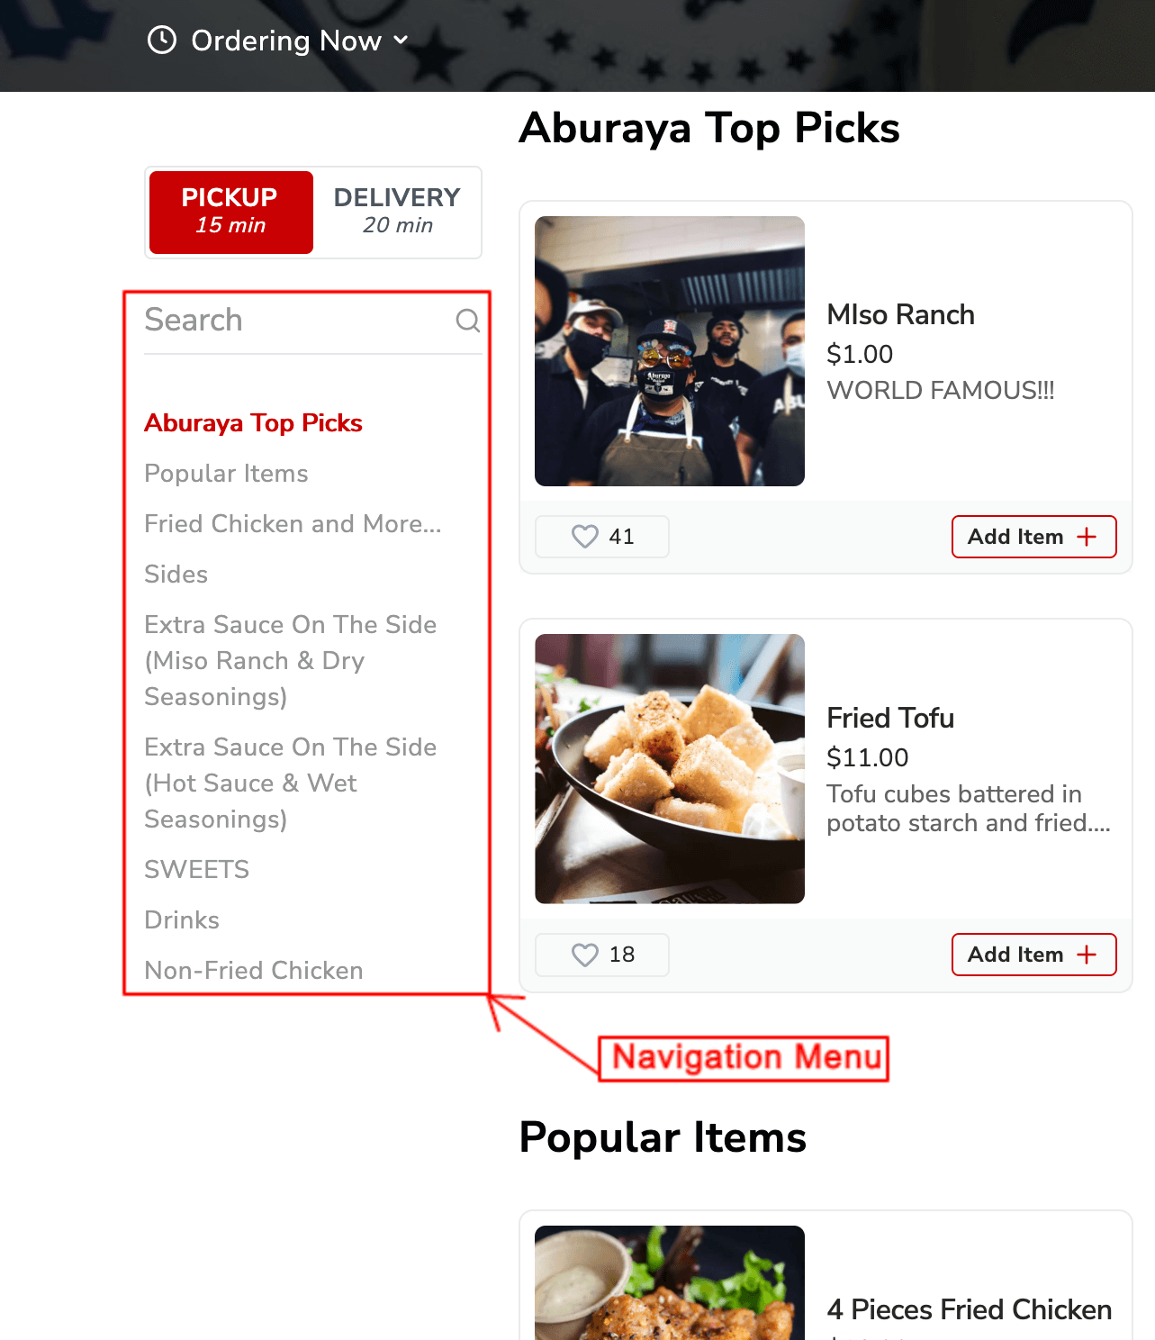Like Fried Tofu via heart icon
Viewport: 1155px width, 1340px height.
pyautogui.click(x=585, y=955)
